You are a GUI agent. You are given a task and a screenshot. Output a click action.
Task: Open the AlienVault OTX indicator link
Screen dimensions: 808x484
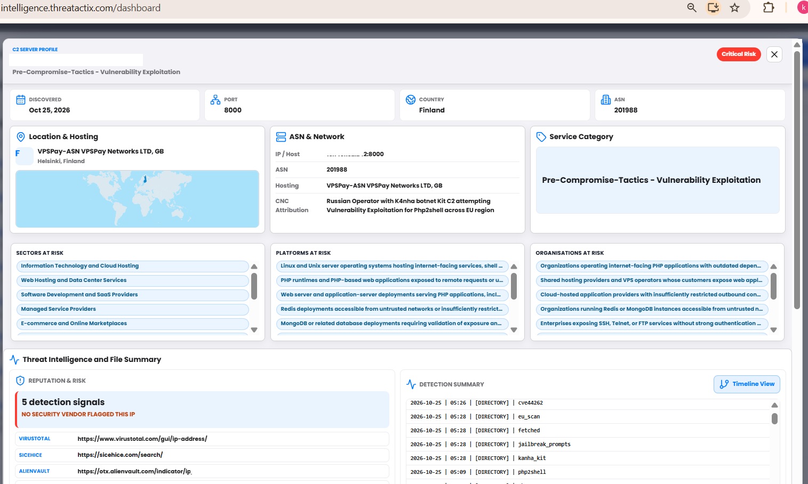click(134, 471)
